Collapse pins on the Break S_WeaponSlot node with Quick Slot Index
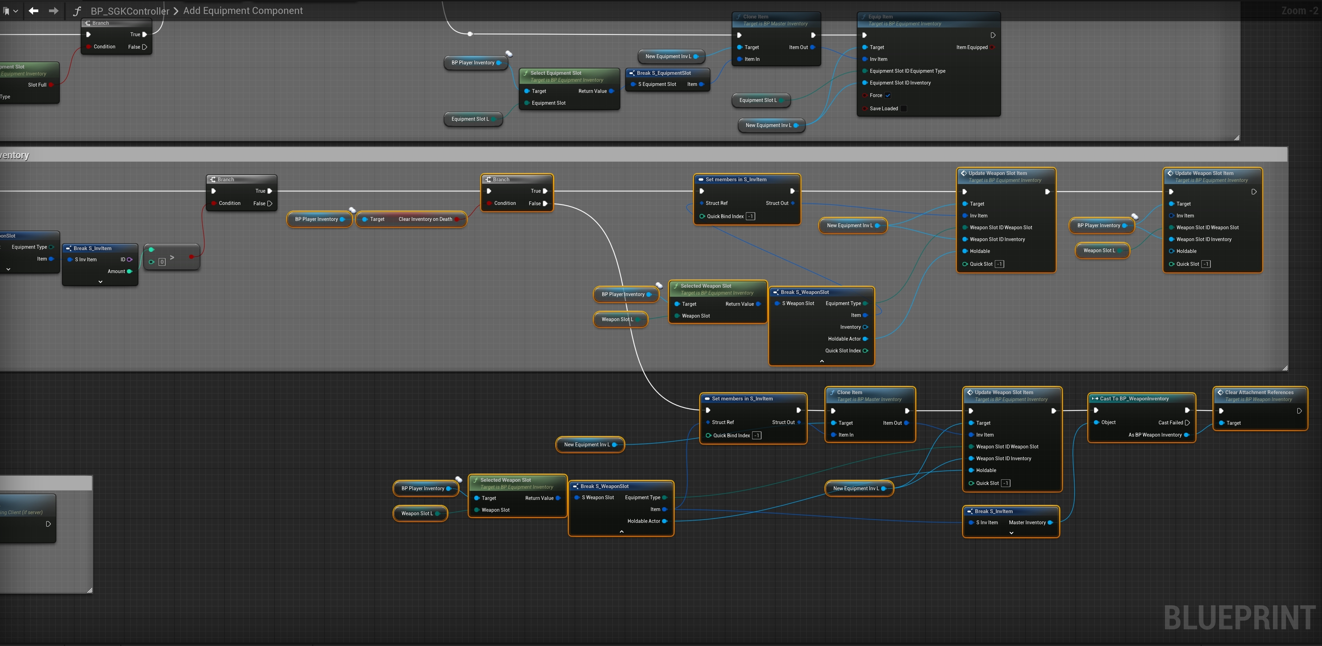Viewport: 1322px width, 646px height. pyautogui.click(x=822, y=361)
